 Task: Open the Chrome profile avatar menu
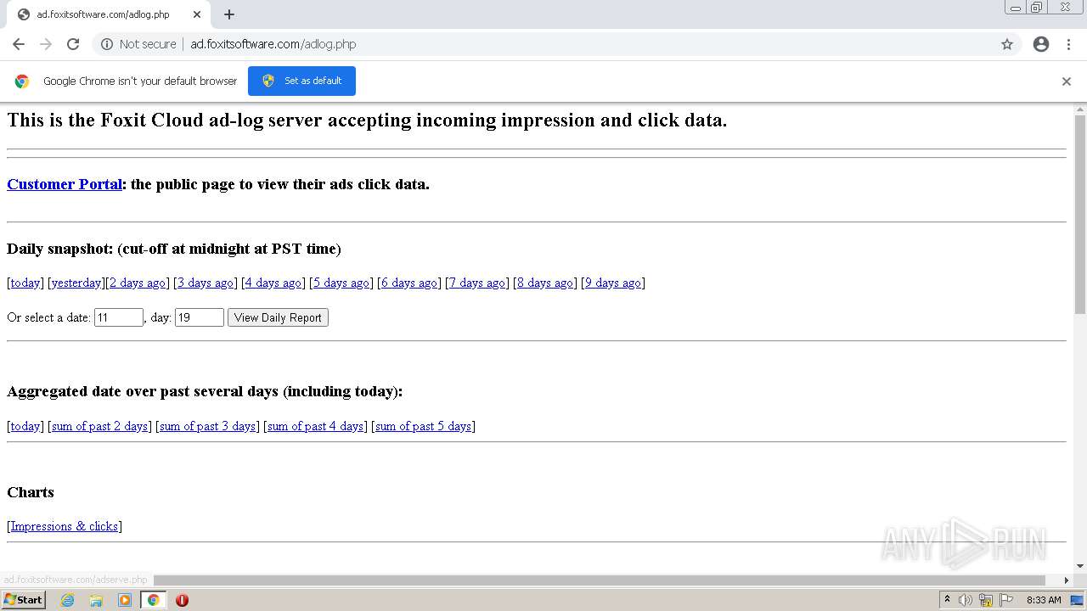click(x=1041, y=44)
